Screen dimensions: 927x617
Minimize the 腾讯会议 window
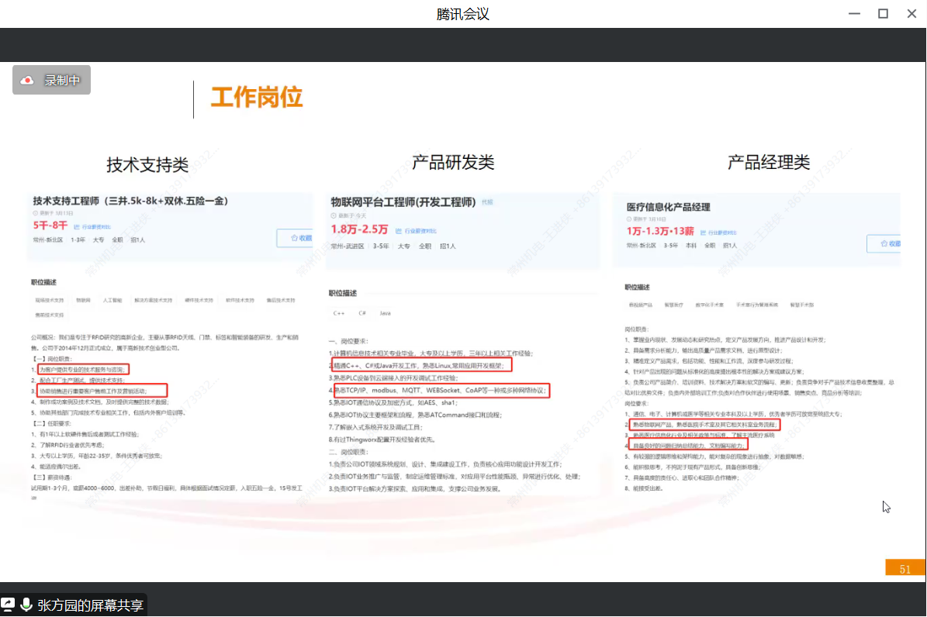854,13
